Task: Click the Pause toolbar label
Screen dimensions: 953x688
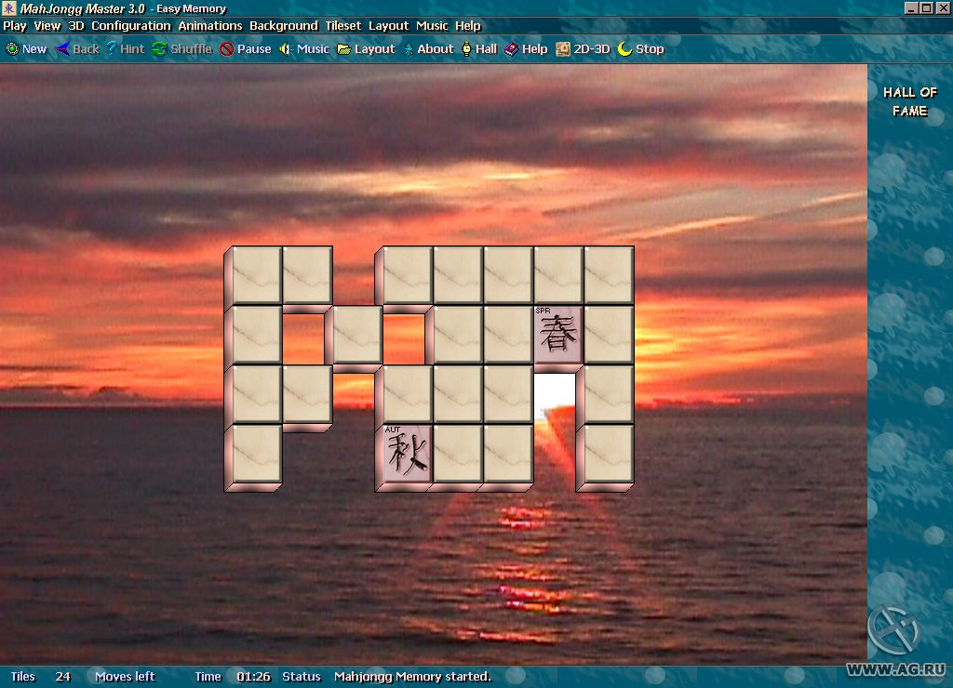Action: tap(254, 49)
